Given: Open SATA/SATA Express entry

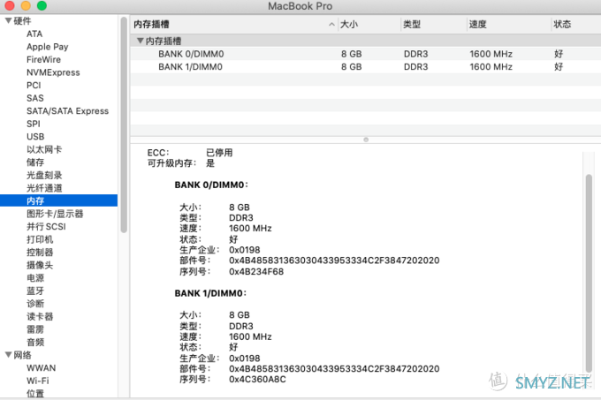Looking at the screenshot, I should [x=67, y=111].
